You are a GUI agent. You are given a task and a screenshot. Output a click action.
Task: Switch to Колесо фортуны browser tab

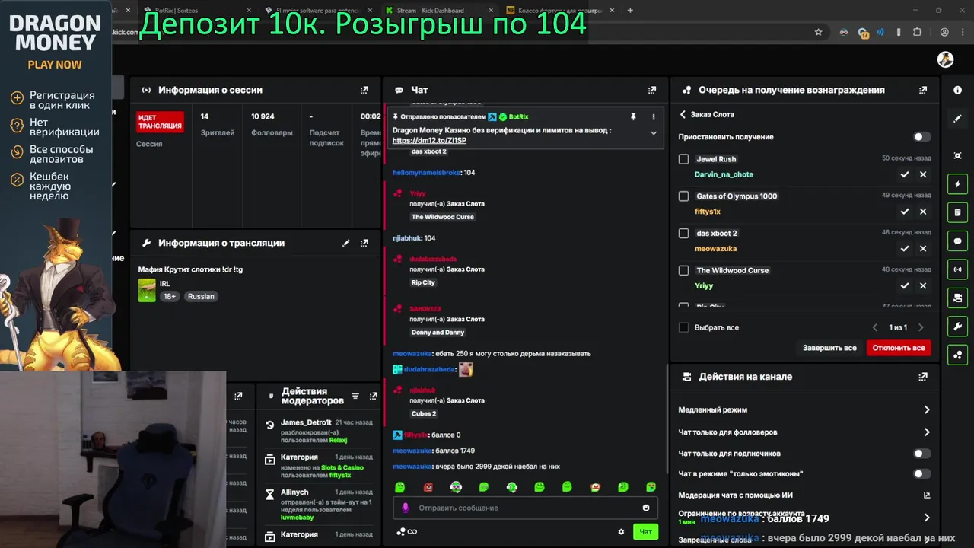pos(559,11)
